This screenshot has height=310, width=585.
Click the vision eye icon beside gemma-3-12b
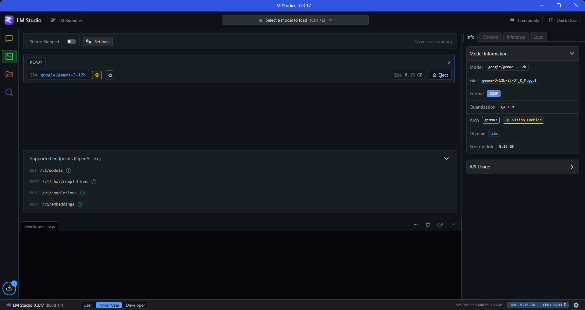pos(97,75)
